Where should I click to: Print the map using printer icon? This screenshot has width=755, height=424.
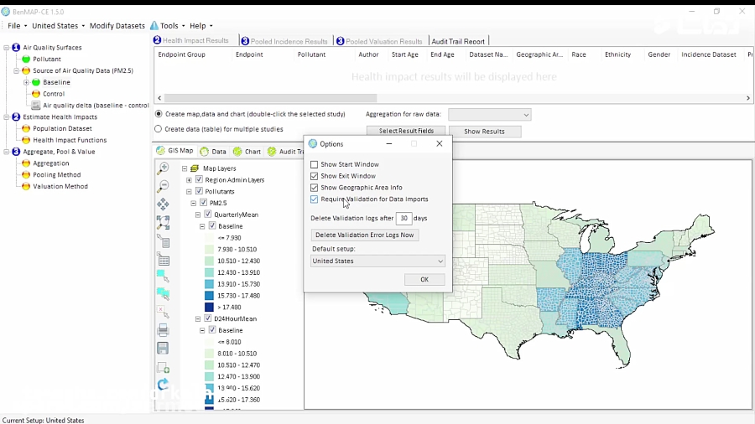tap(164, 330)
